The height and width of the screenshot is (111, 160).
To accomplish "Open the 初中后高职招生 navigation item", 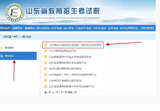I will [129, 28].
